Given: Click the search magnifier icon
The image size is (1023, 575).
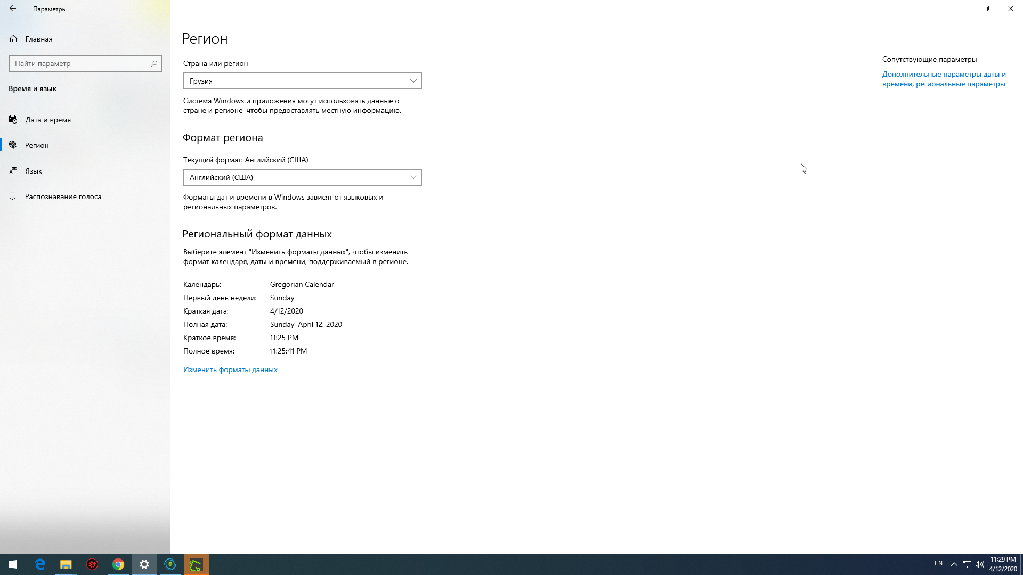Looking at the screenshot, I should [154, 63].
